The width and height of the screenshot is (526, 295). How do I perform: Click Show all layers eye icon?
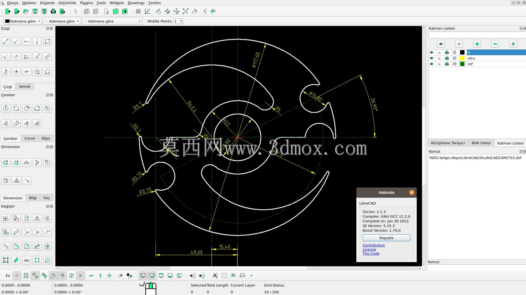[x=441, y=44]
